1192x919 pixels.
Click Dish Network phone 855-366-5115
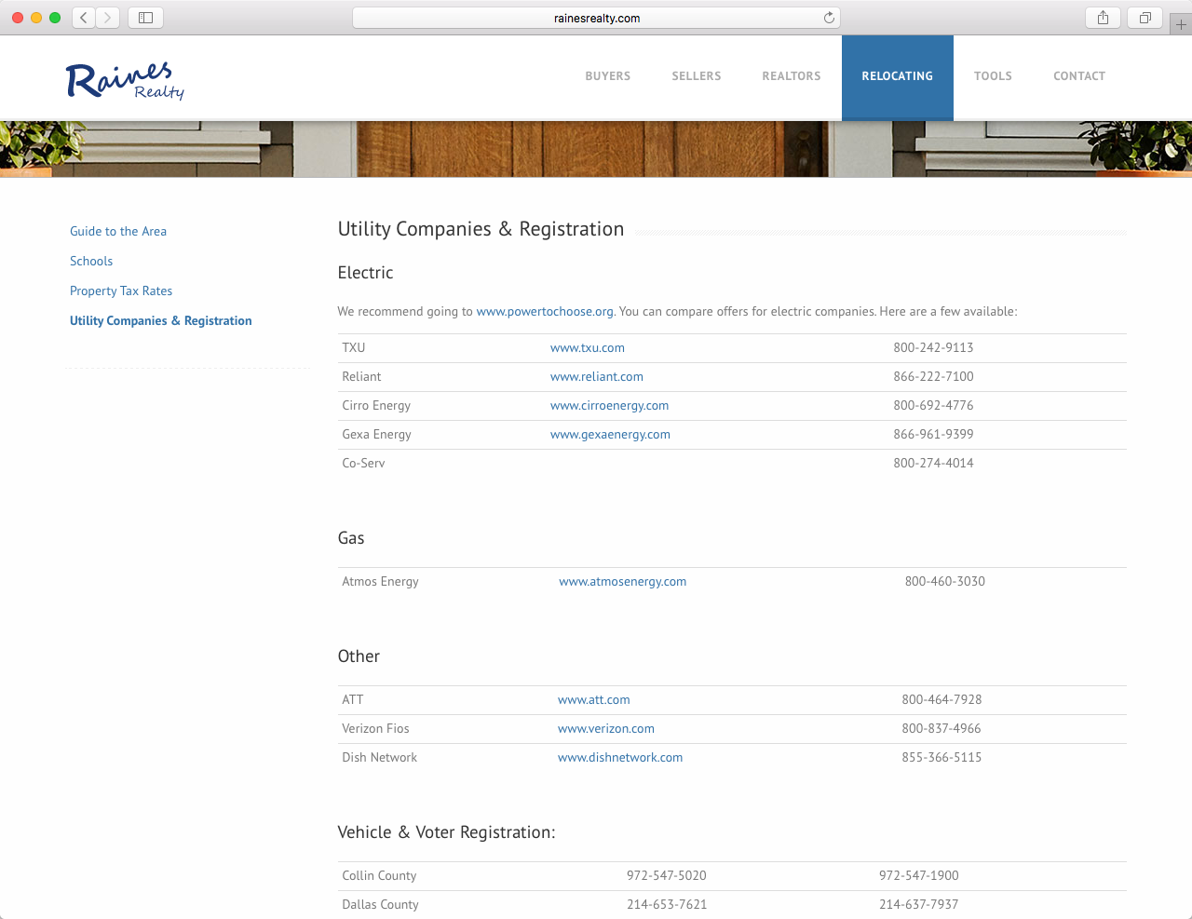pos(941,757)
